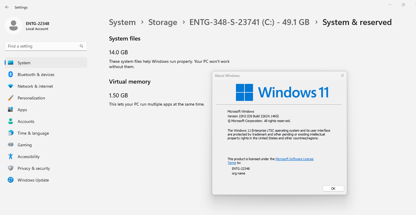Go back using the Settings back arrow
The height and width of the screenshot is (215, 416).
tap(7, 7)
